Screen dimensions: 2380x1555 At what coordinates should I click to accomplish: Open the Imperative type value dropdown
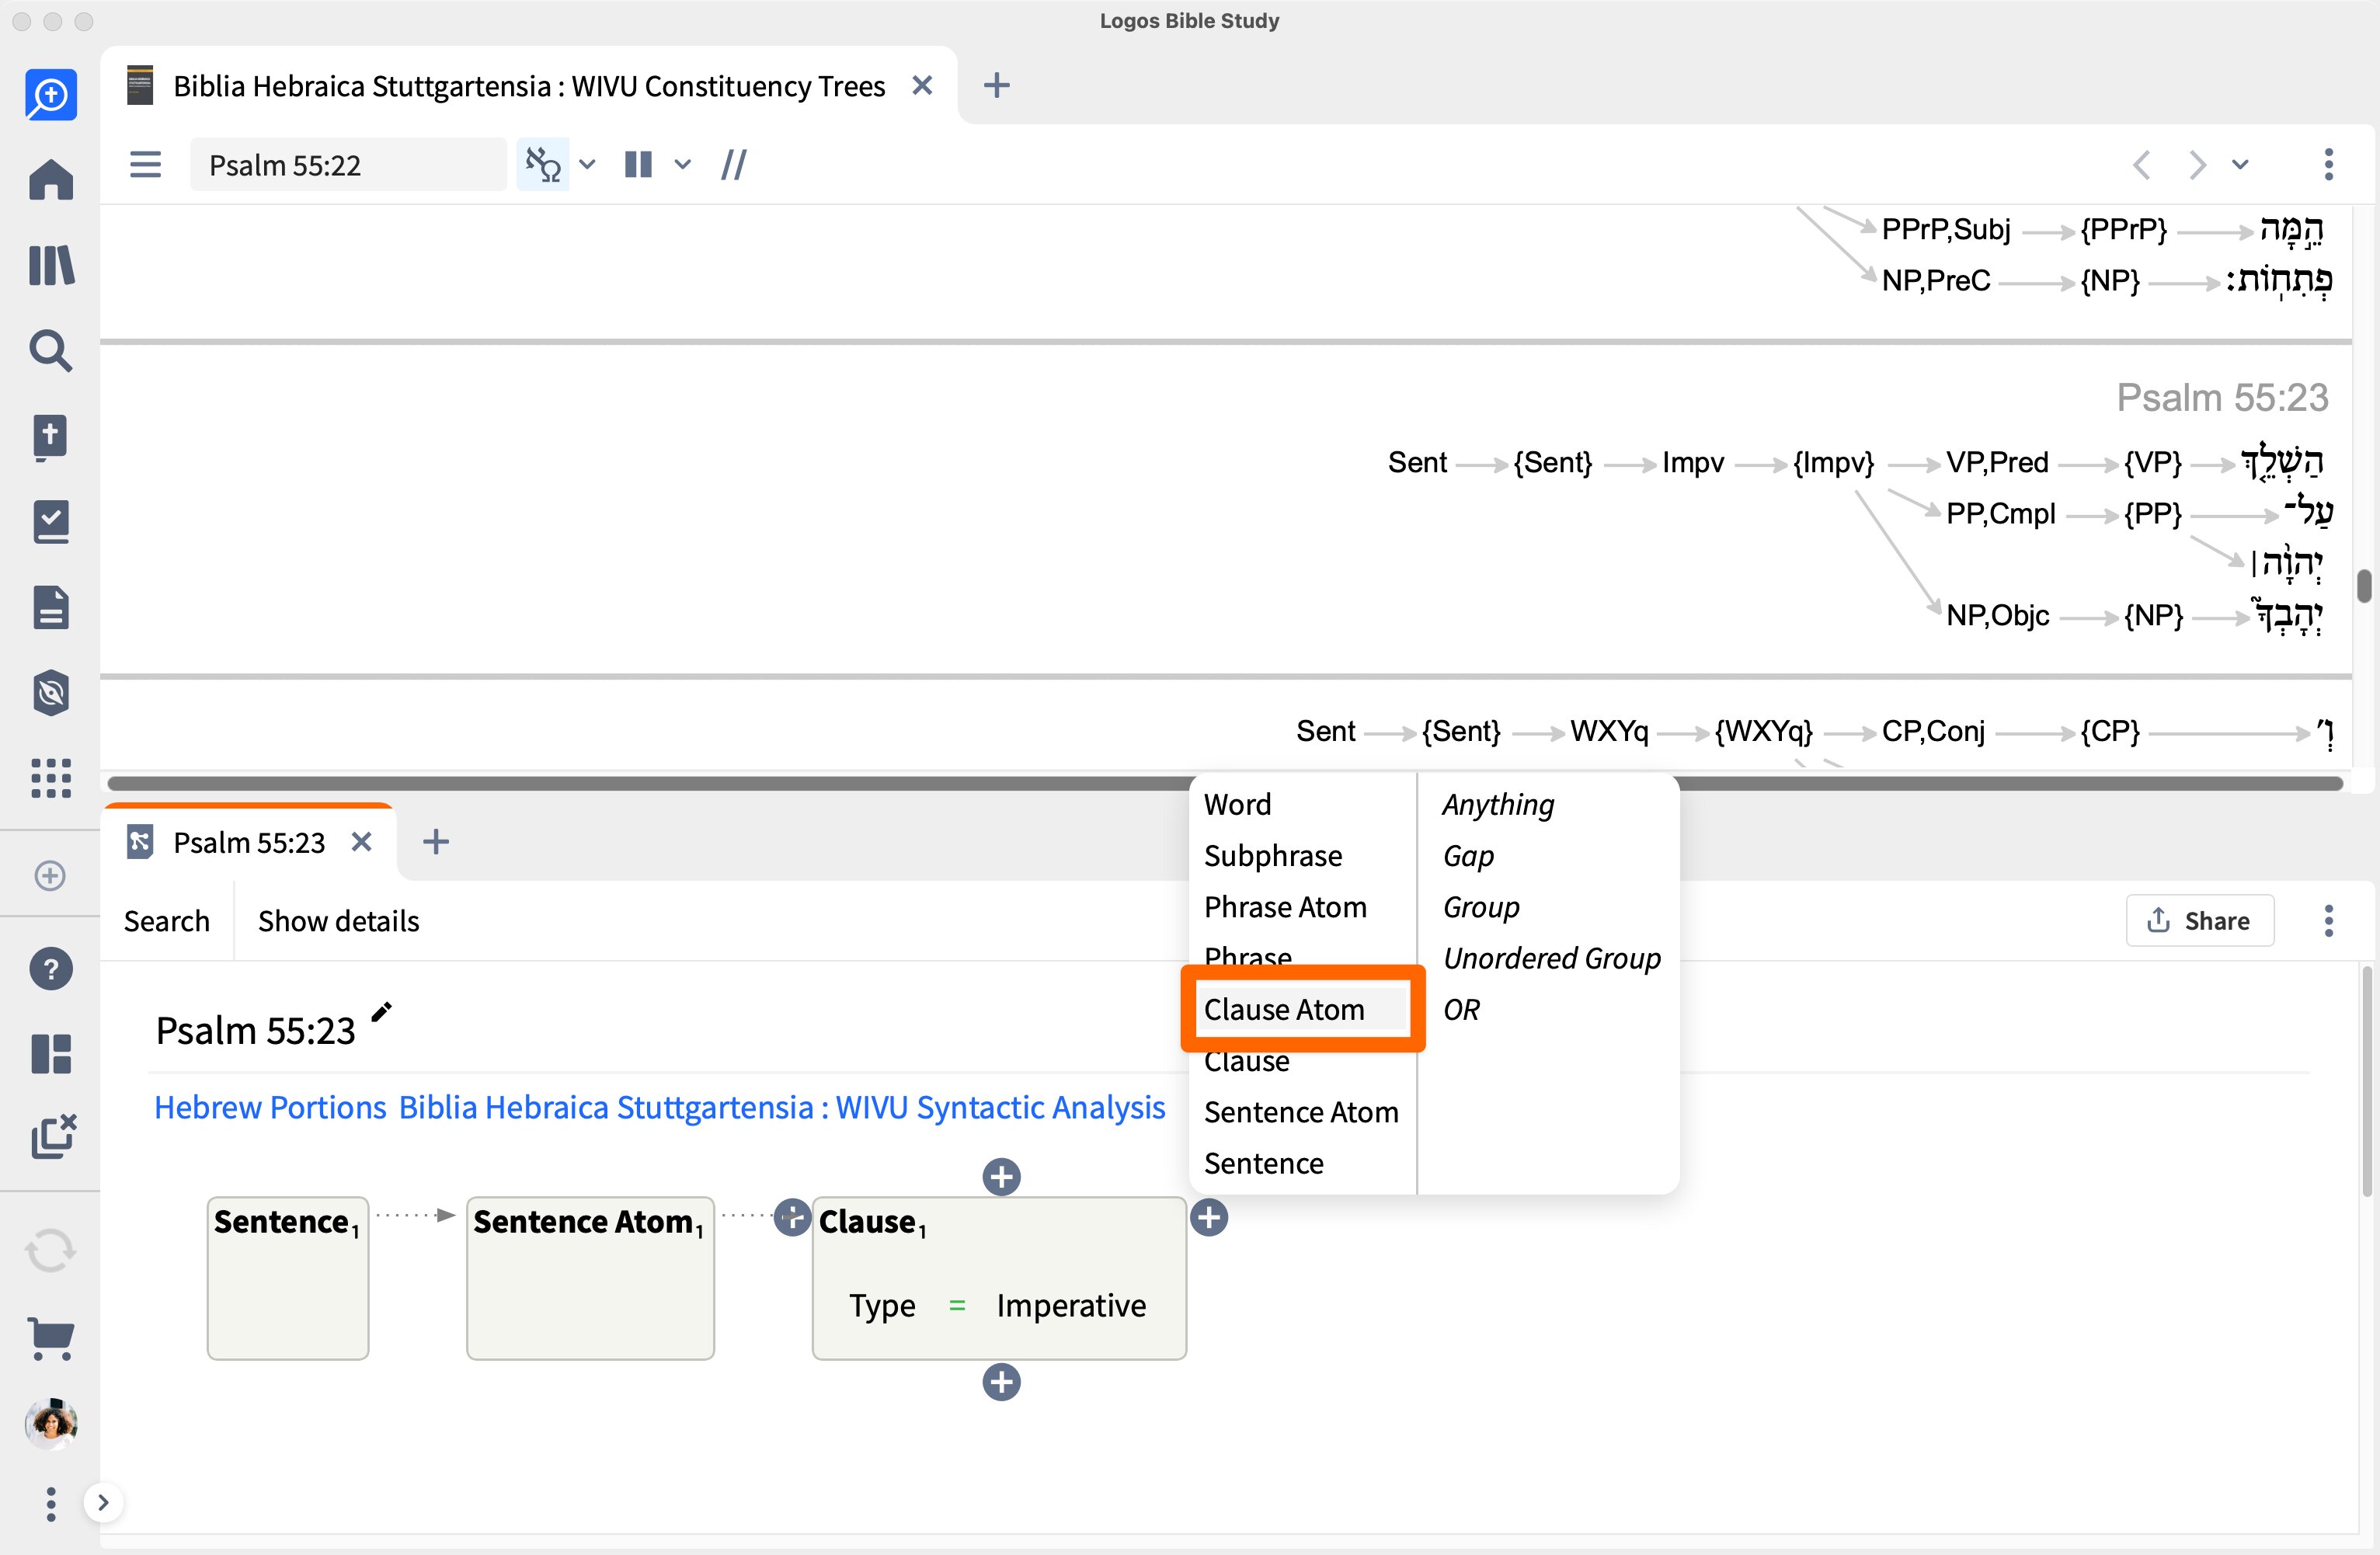[1071, 1306]
